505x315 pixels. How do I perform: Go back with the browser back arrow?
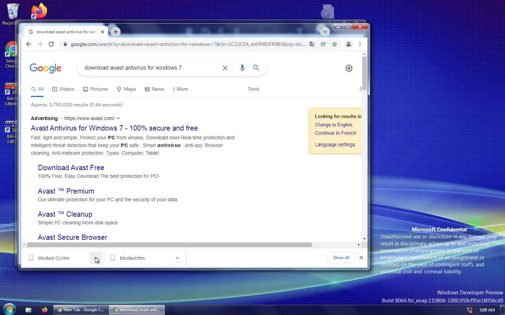[x=29, y=44]
